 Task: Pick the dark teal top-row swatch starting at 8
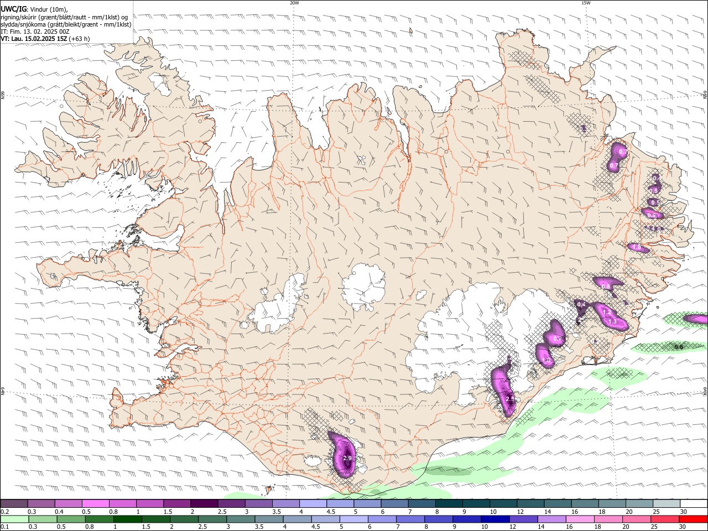449,504
